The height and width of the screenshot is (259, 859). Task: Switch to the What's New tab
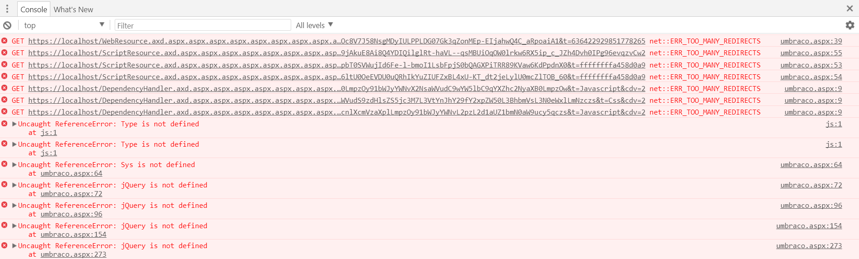73,10
